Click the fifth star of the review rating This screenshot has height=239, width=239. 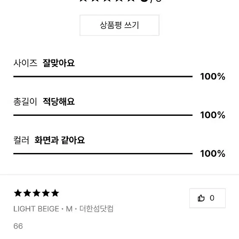click(55, 193)
